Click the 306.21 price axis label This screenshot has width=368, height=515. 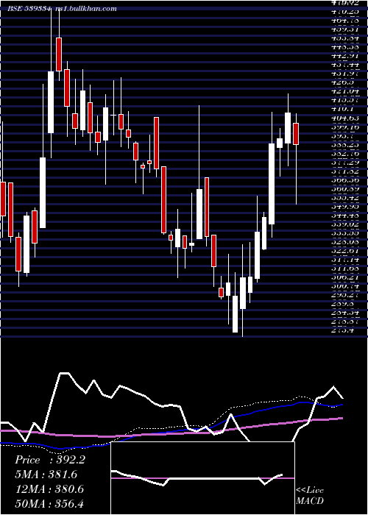pos(345,277)
